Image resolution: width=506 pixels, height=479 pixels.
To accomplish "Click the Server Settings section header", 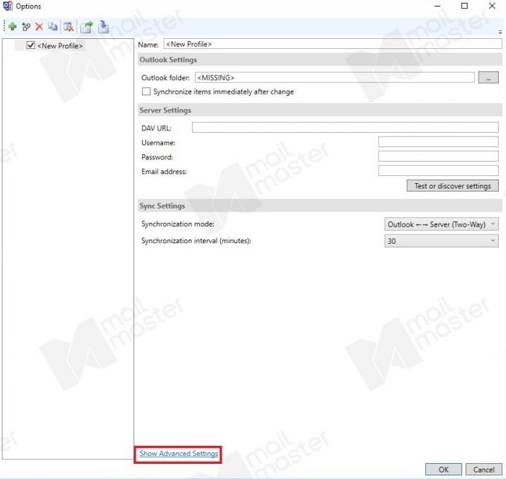I will coord(320,110).
